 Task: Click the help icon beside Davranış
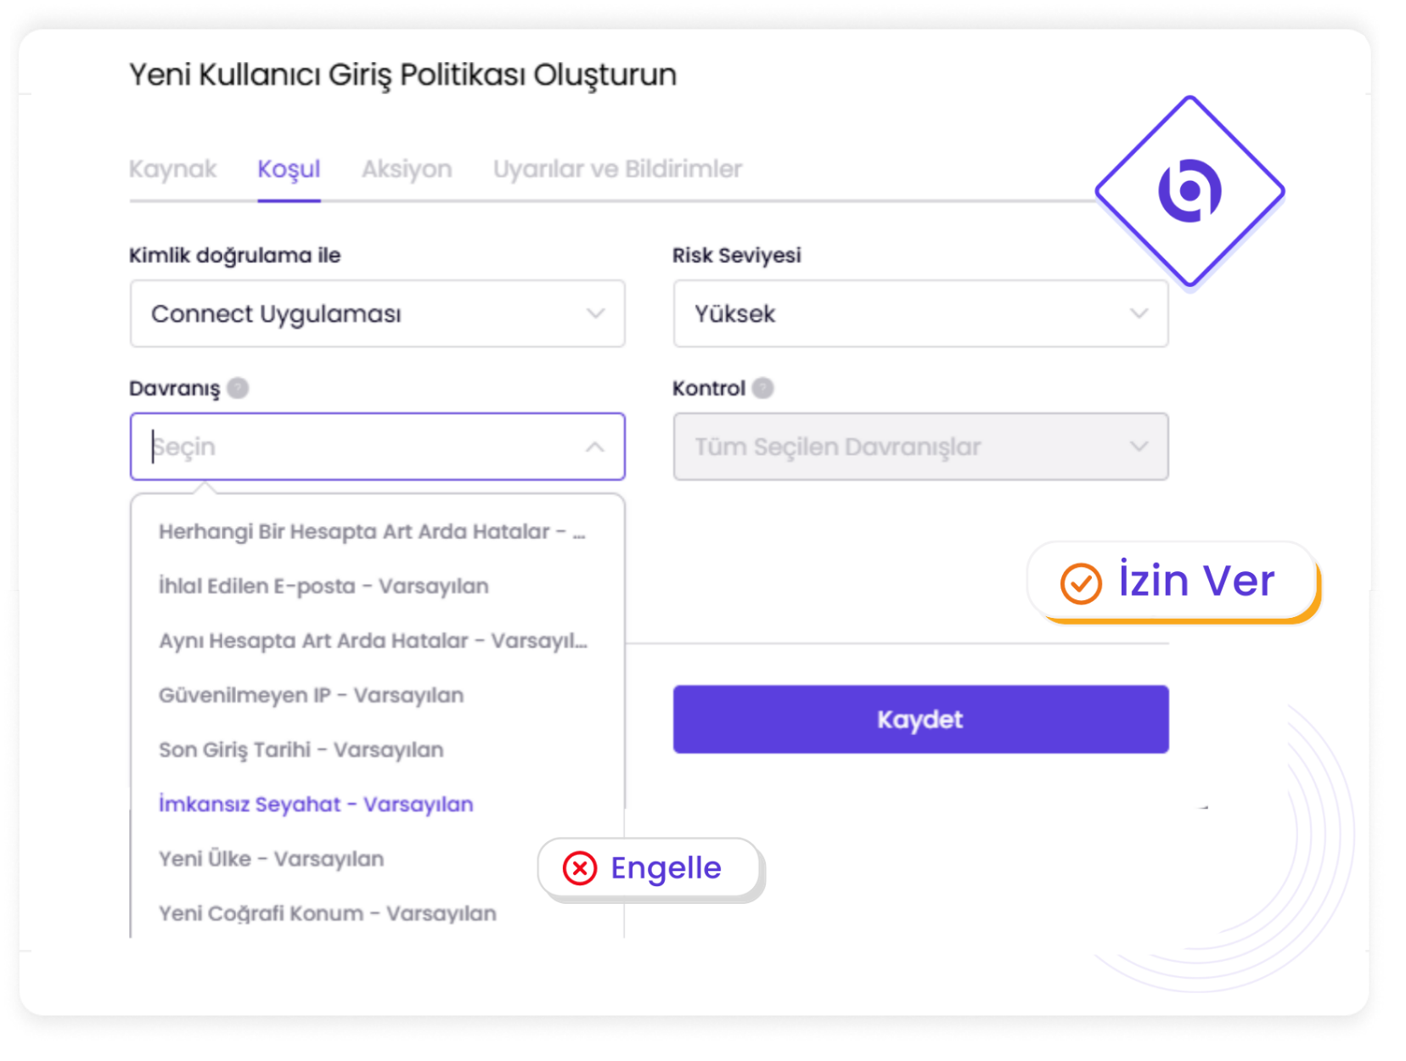[239, 388]
